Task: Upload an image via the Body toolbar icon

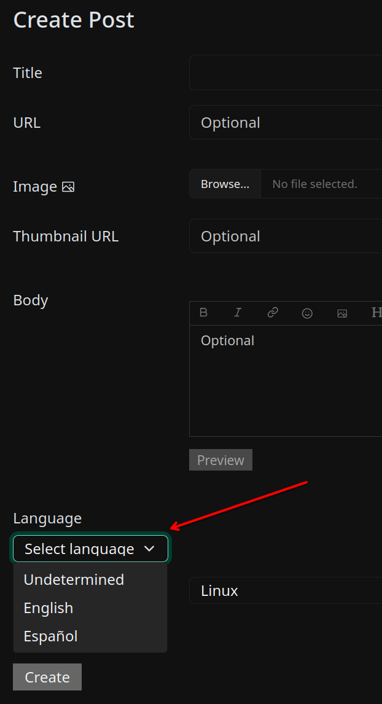Action: [x=342, y=313]
